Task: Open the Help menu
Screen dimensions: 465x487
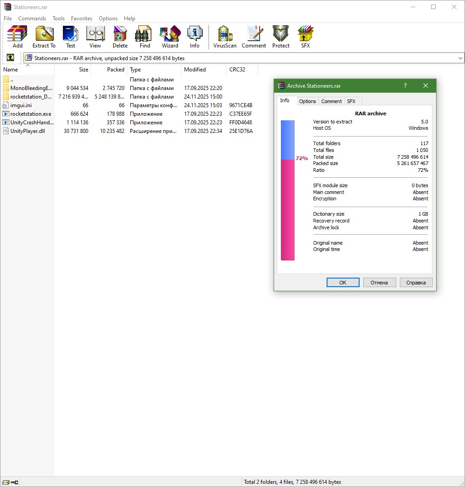Action: 129,19
